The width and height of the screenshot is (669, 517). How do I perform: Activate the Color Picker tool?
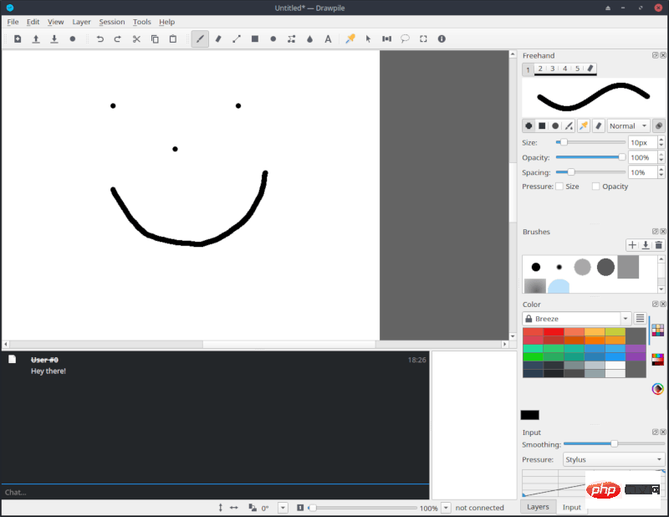click(350, 38)
